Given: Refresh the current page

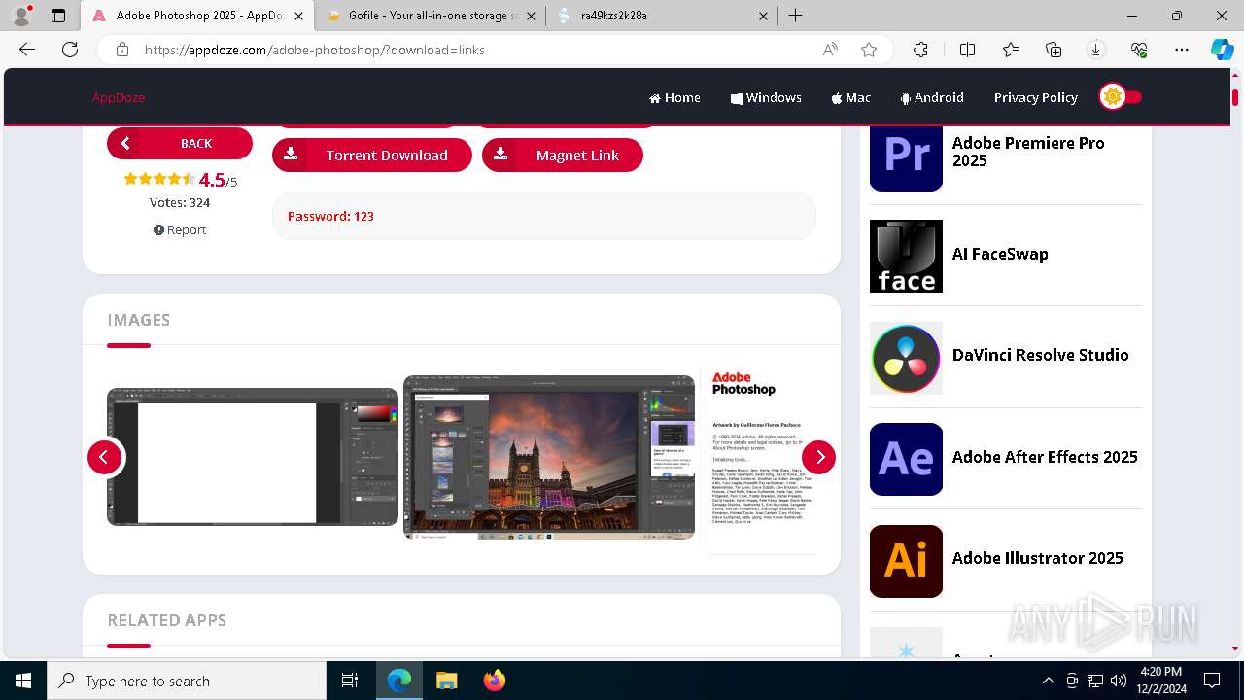Looking at the screenshot, I should tap(70, 50).
